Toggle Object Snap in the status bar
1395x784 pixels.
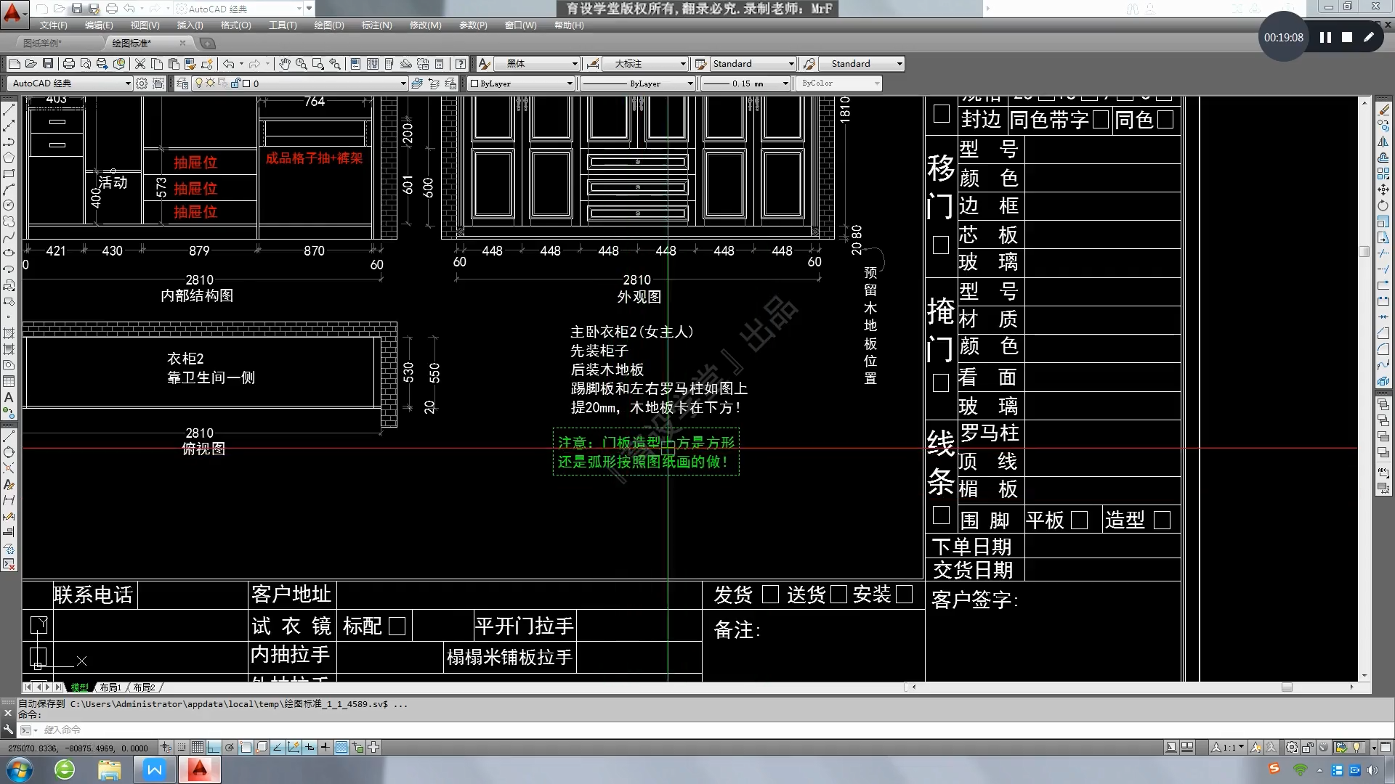pyautogui.click(x=246, y=747)
